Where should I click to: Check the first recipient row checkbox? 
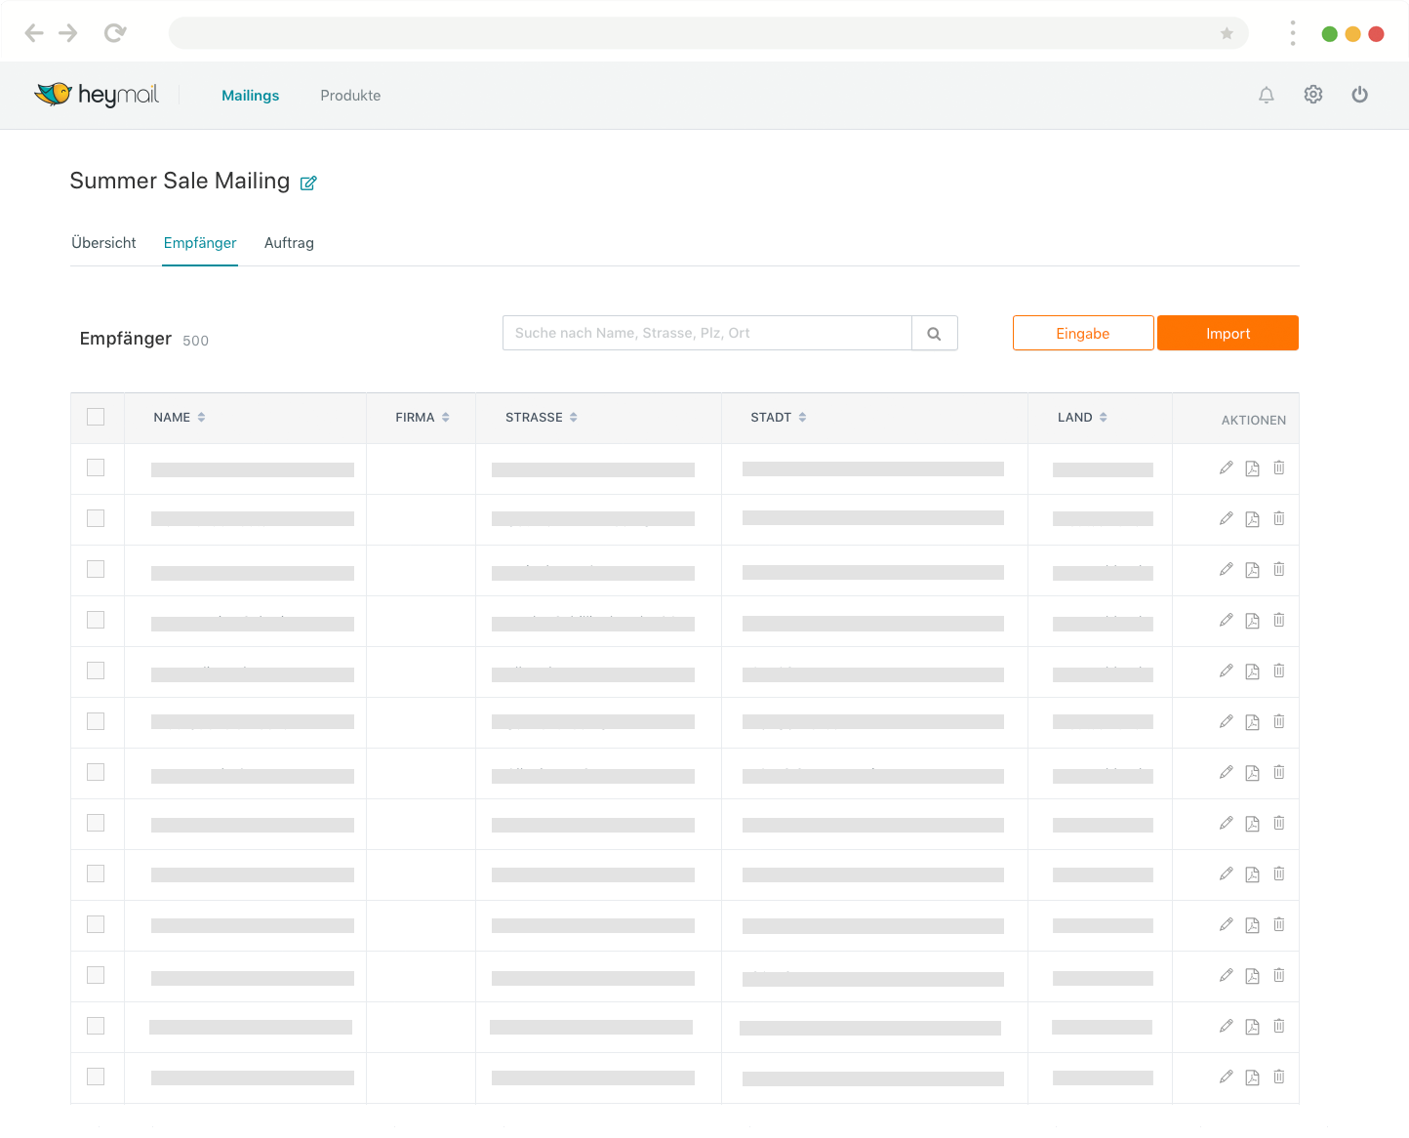(96, 468)
